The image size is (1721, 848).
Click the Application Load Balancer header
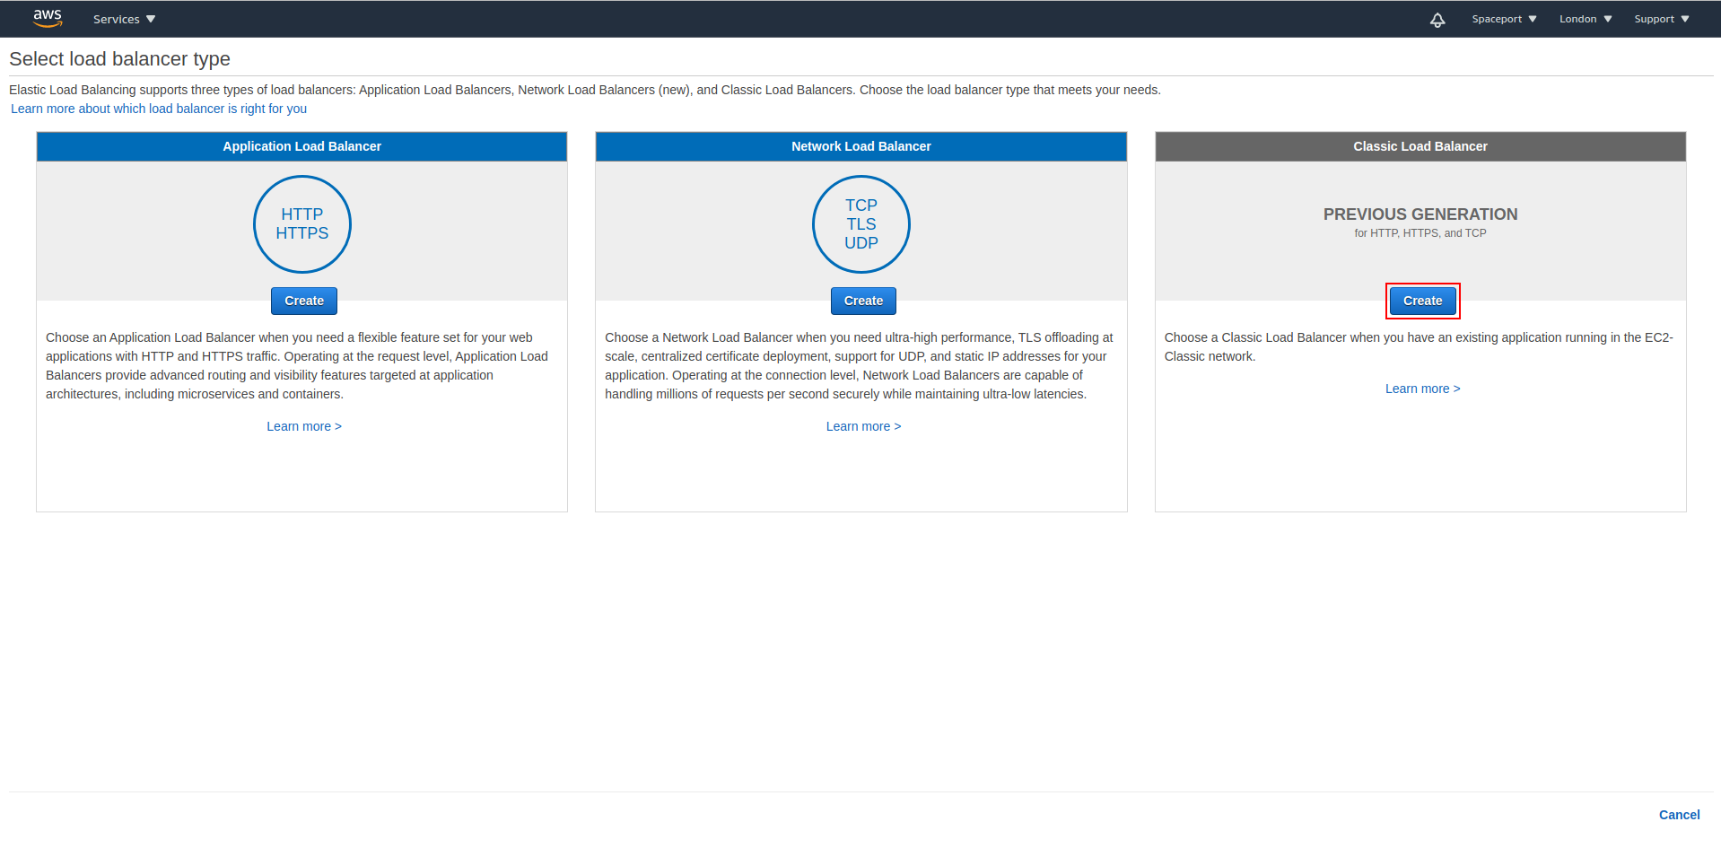pyautogui.click(x=301, y=146)
